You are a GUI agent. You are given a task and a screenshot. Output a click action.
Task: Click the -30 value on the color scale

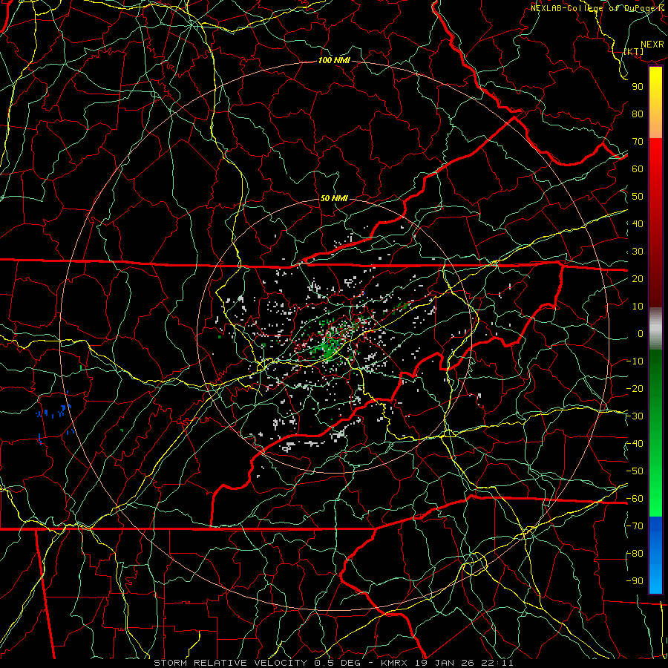635,416
